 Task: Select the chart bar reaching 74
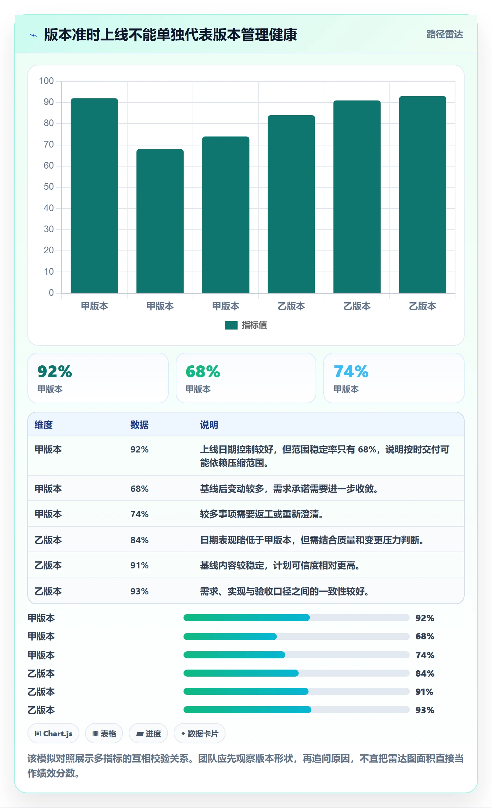[226, 215]
